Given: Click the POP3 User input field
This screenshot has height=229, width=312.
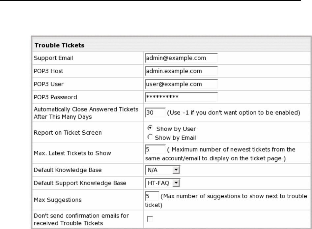Looking at the screenshot, I should coord(181,84).
